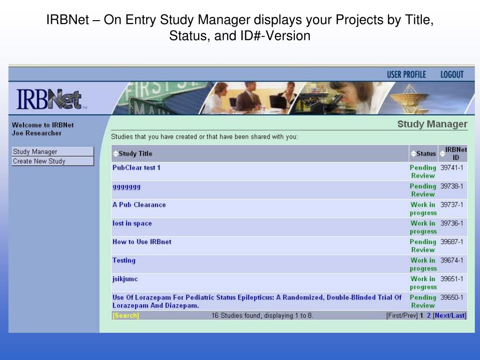The image size is (480, 360).
Task: Open the lost in space study
Action: coord(132,224)
